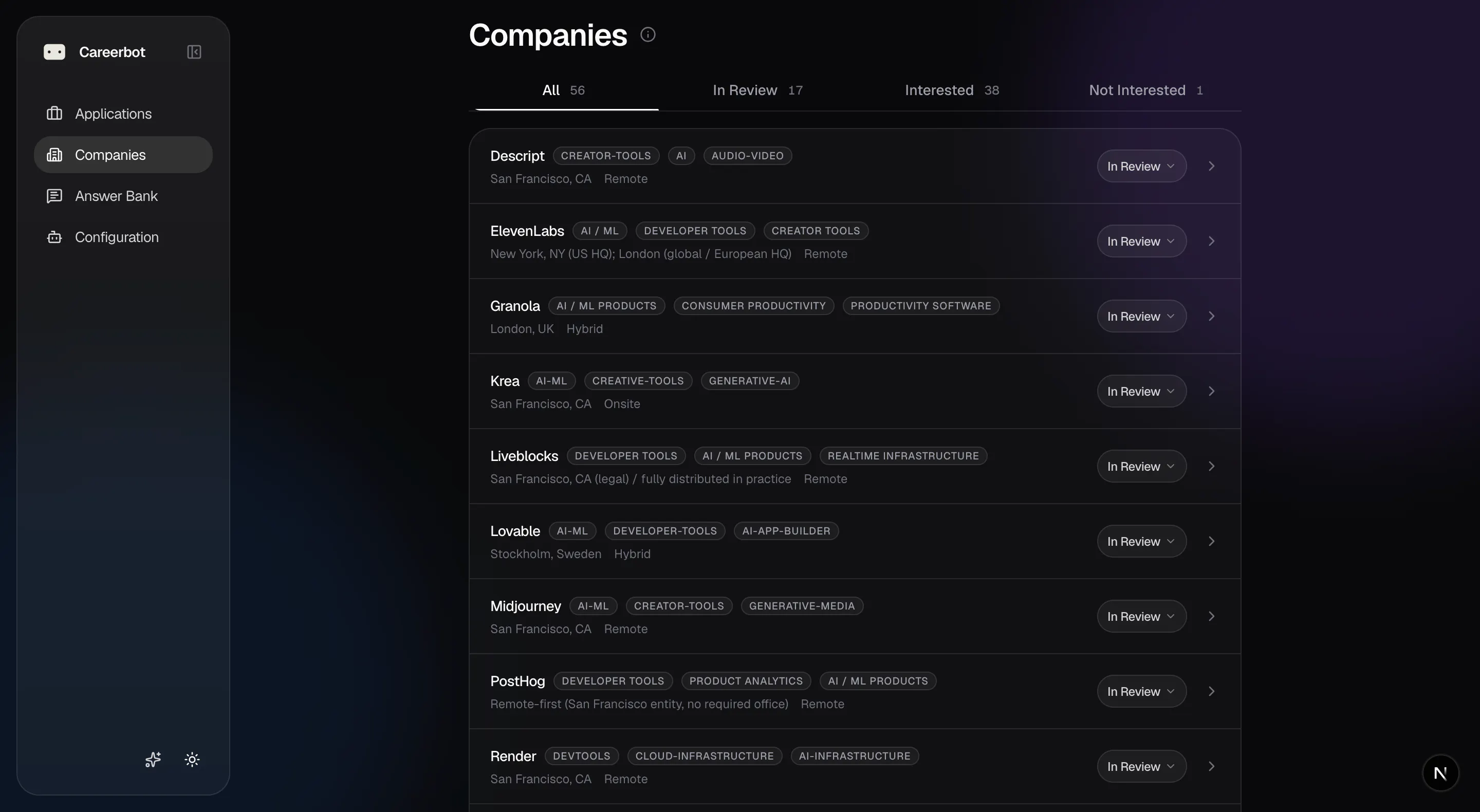Open the Next.js dev tools badge

pos(1440,773)
